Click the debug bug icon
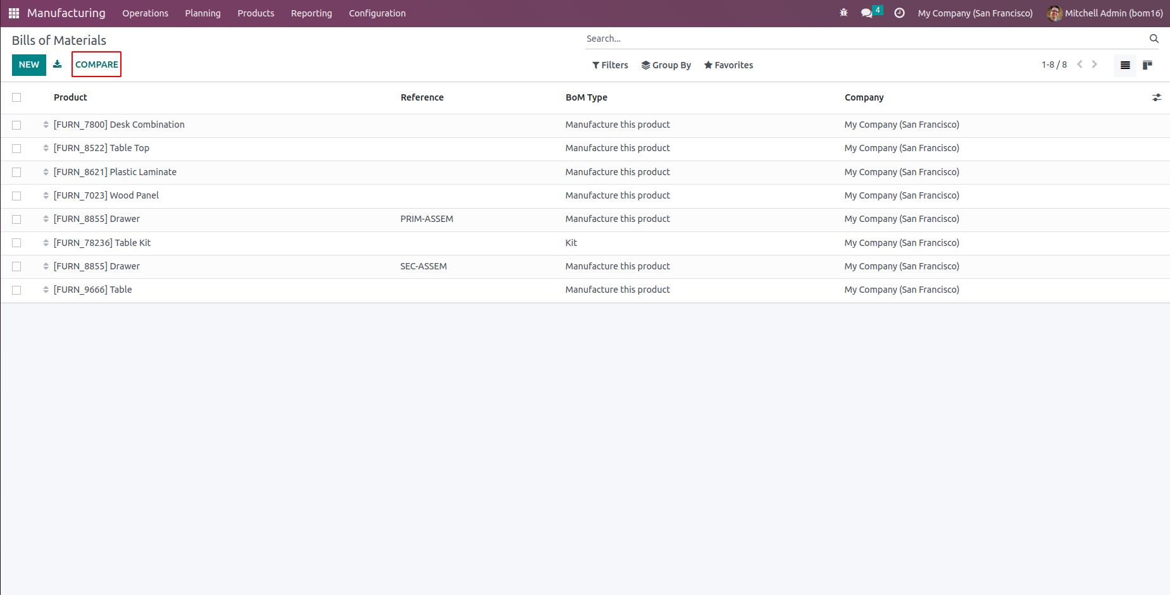 click(843, 13)
